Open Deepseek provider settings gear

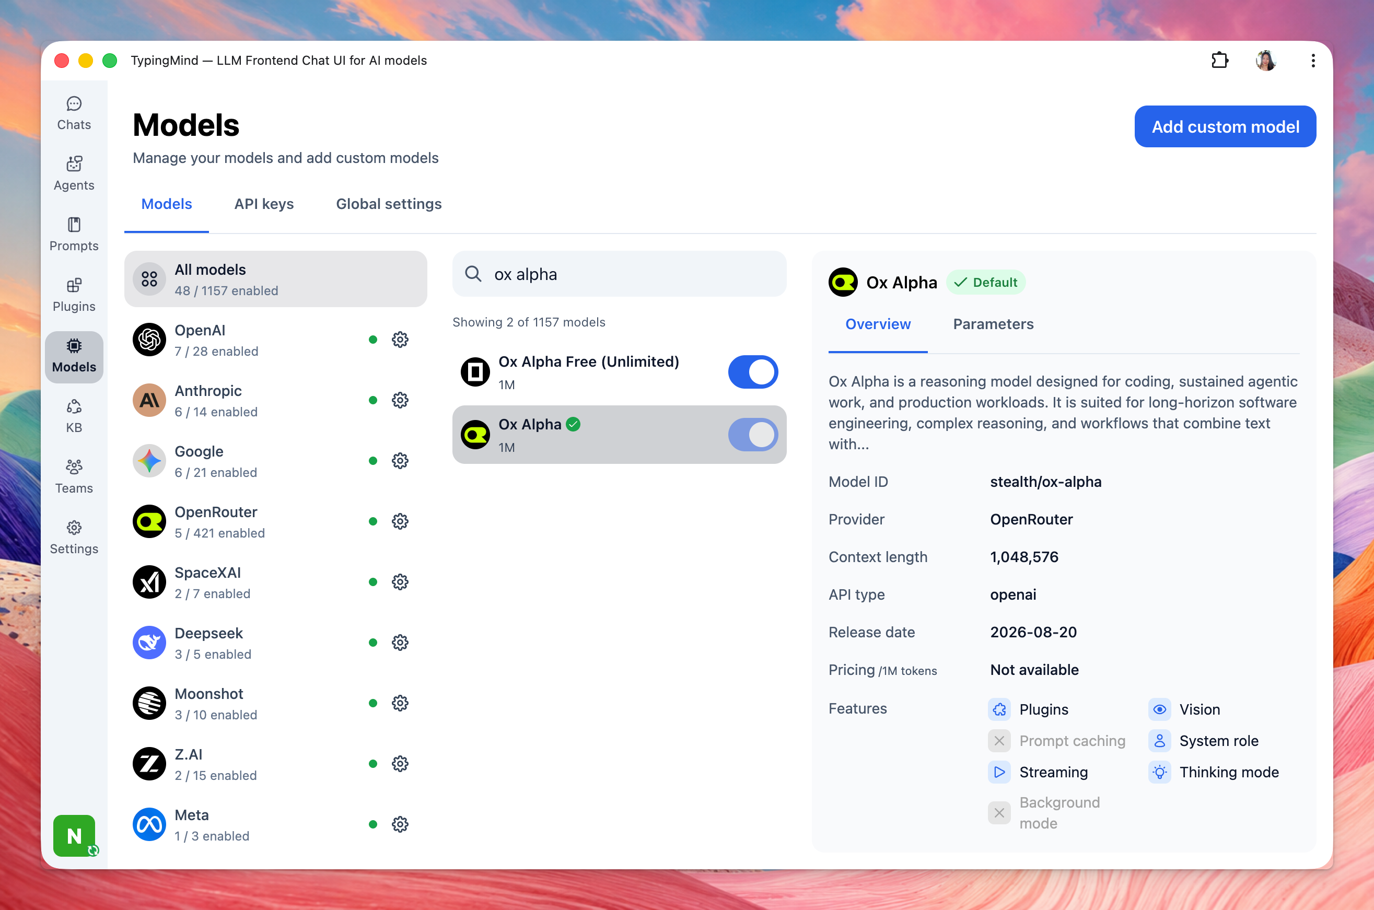tap(400, 643)
